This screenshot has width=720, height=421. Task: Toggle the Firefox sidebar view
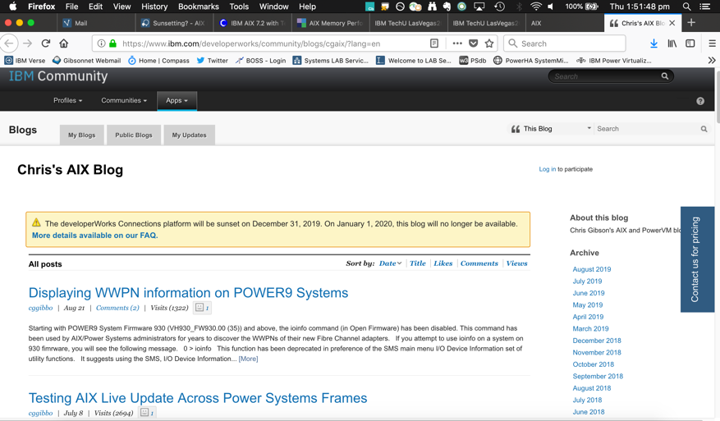(x=690, y=43)
